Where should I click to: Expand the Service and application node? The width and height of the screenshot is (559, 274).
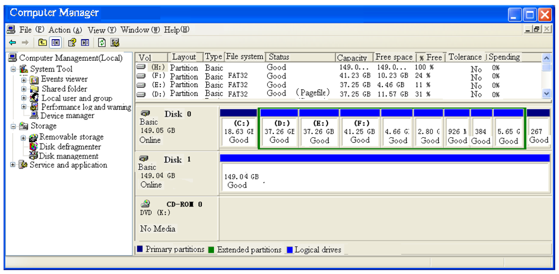tap(13, 165)
